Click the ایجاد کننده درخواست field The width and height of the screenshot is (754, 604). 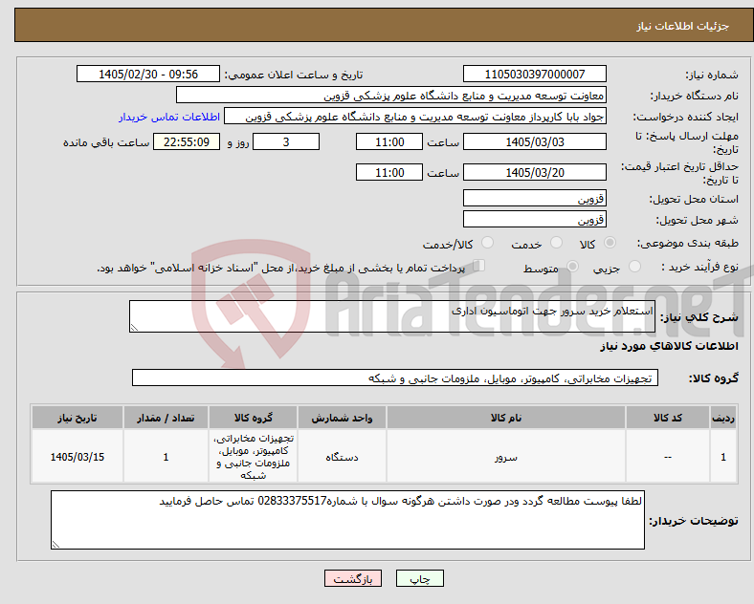point(415,117)
